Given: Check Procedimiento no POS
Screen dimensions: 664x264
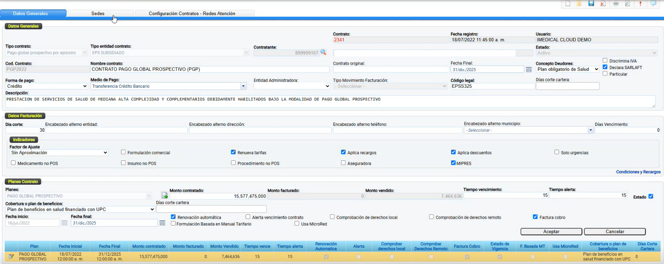Looking at the screenshot, I should point(233,163).
